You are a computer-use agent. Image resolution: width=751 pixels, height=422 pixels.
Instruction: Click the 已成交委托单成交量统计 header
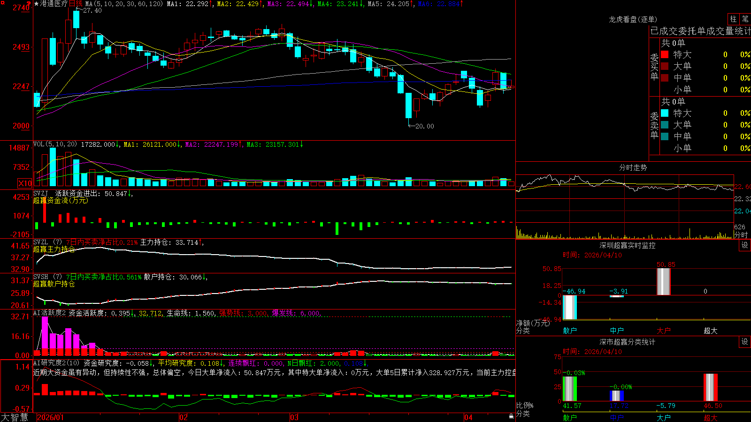point(700,31)
